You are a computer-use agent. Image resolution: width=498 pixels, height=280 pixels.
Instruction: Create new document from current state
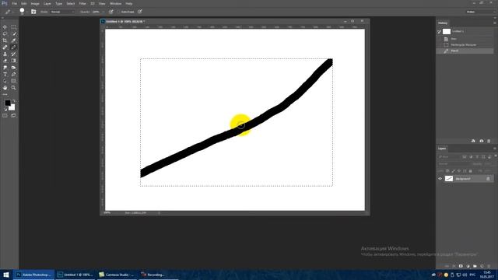click(473, 141)
